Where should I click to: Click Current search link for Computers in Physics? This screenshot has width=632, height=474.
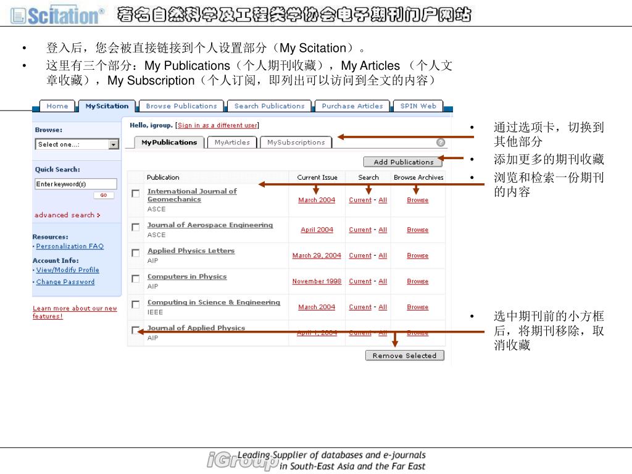tap(360, 281)
